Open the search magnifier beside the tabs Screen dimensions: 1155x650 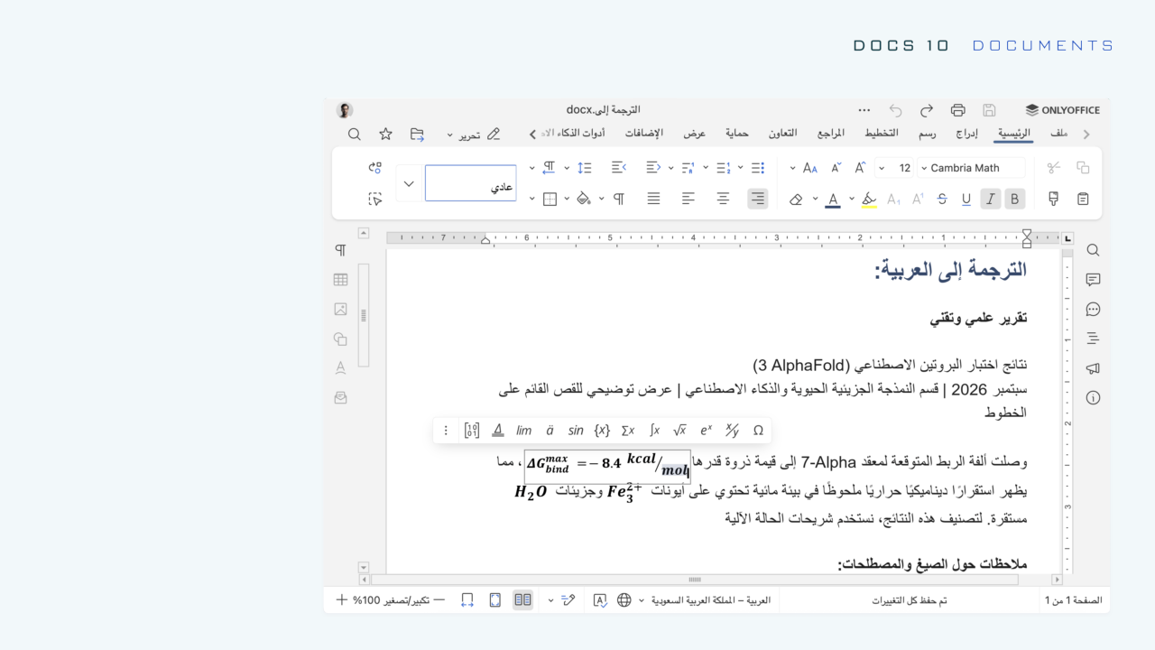point(355,134)
